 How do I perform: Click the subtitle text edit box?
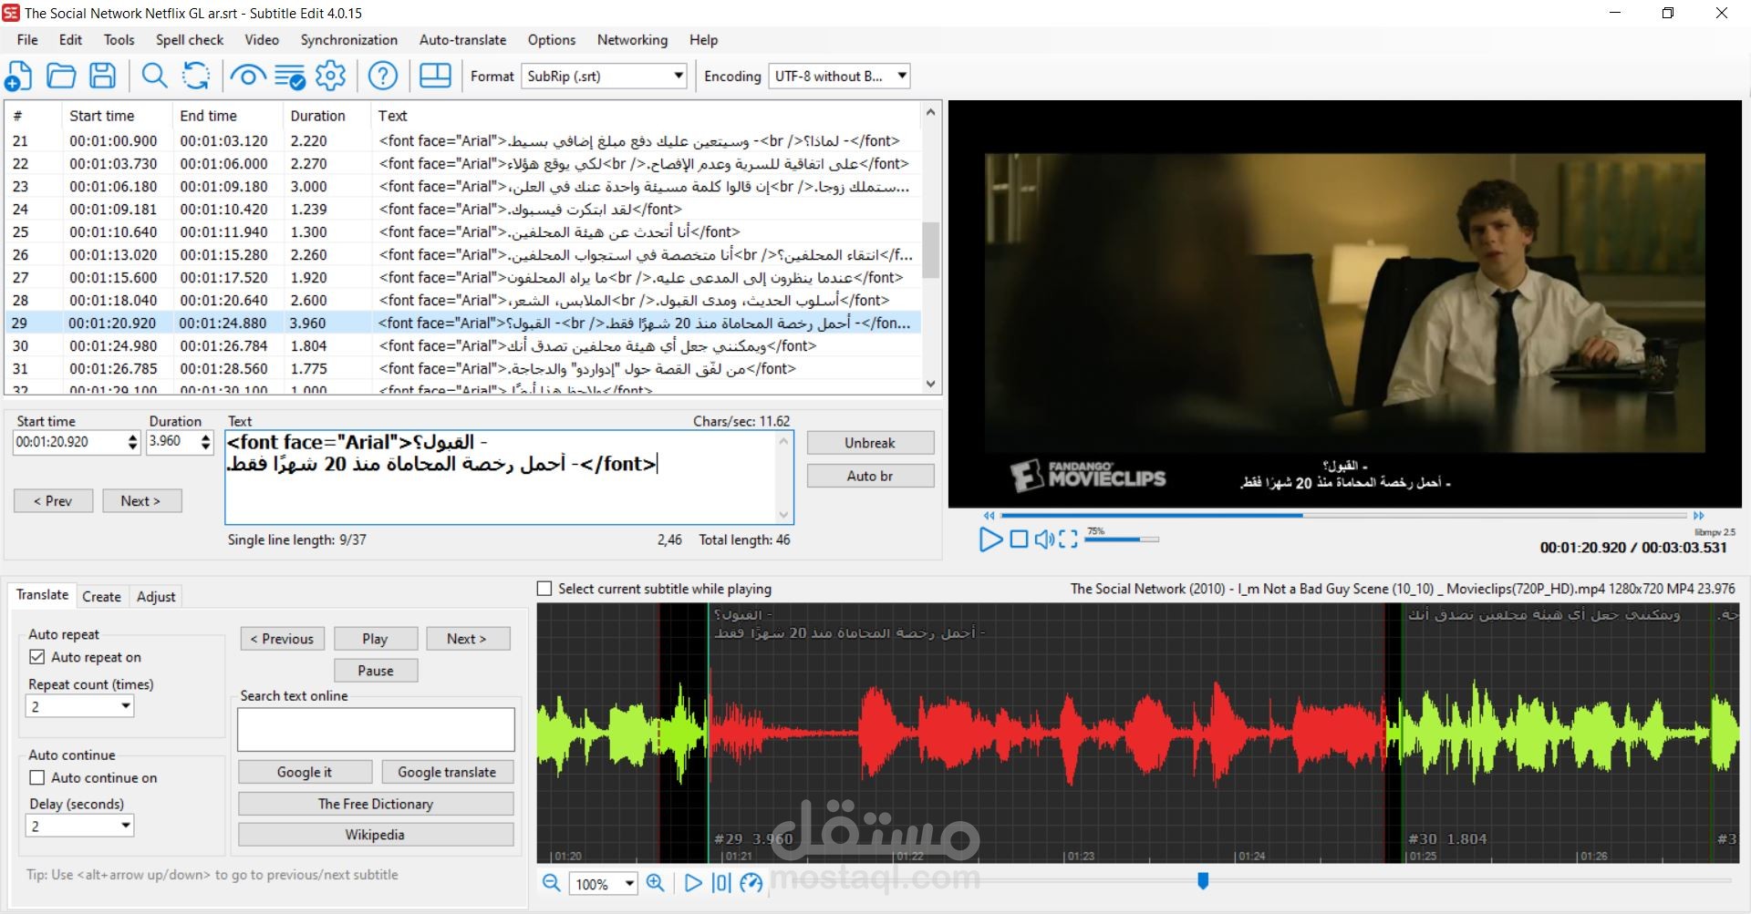coord(509,478)
